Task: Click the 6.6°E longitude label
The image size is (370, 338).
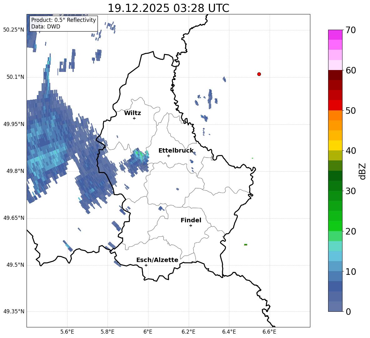Action: [269, 332]
